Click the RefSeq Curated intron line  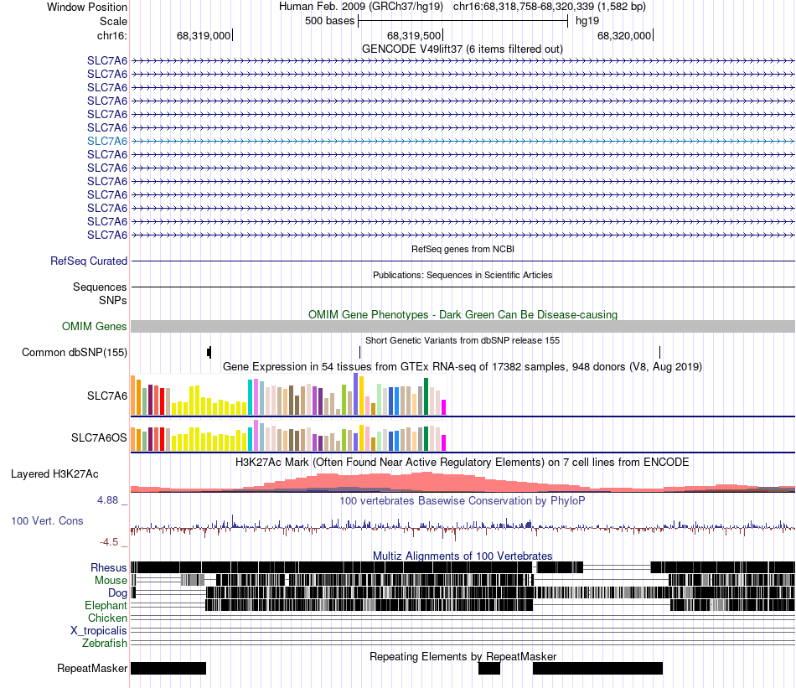(x=463, y=261)
